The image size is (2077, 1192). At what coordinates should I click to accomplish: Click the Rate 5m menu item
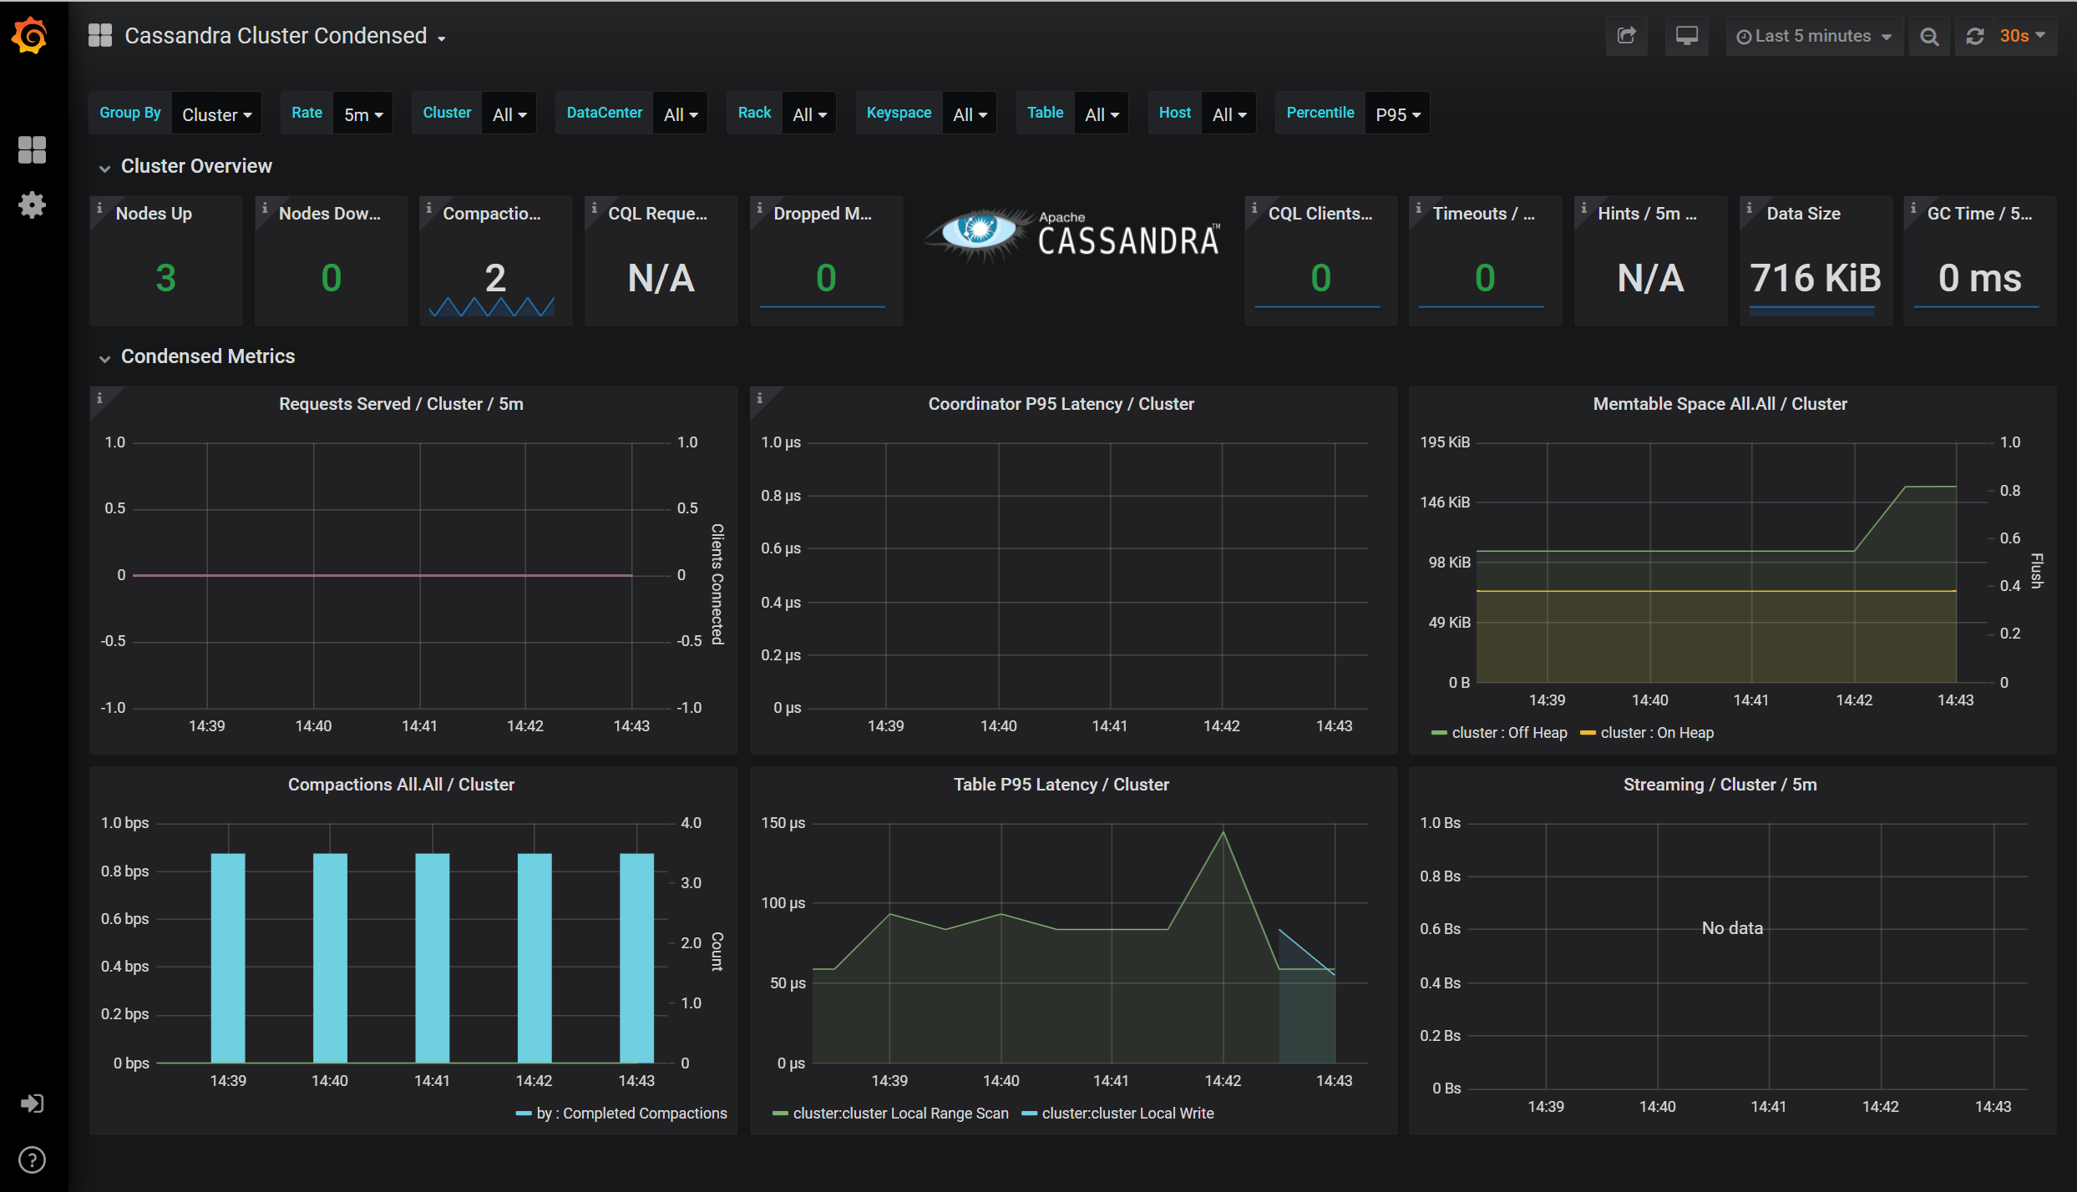(364, 113)
